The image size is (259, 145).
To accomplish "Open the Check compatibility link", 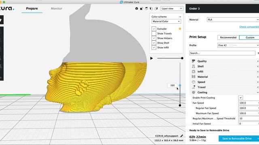I will 249,27.
